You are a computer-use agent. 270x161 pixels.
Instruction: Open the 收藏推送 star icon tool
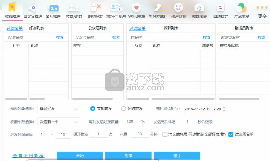coord(12,7)
